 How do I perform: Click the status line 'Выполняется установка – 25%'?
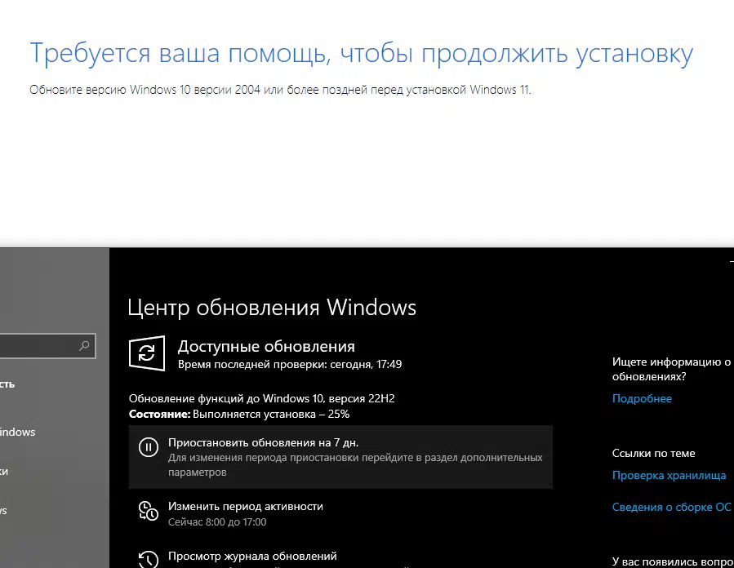pos(271,414)
